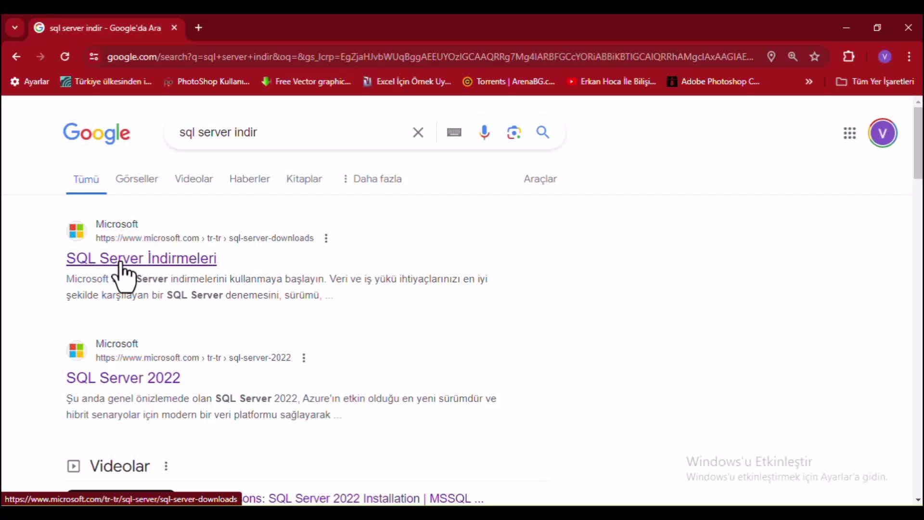Reload the current page

[x=65, y=57]
